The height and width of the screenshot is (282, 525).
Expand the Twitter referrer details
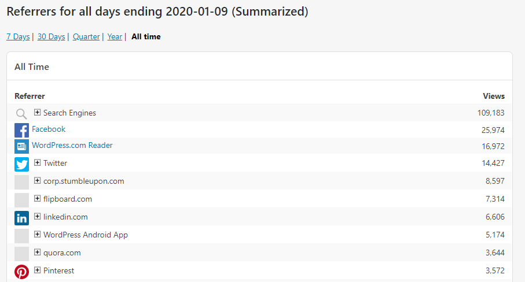[x=37, y=163]
